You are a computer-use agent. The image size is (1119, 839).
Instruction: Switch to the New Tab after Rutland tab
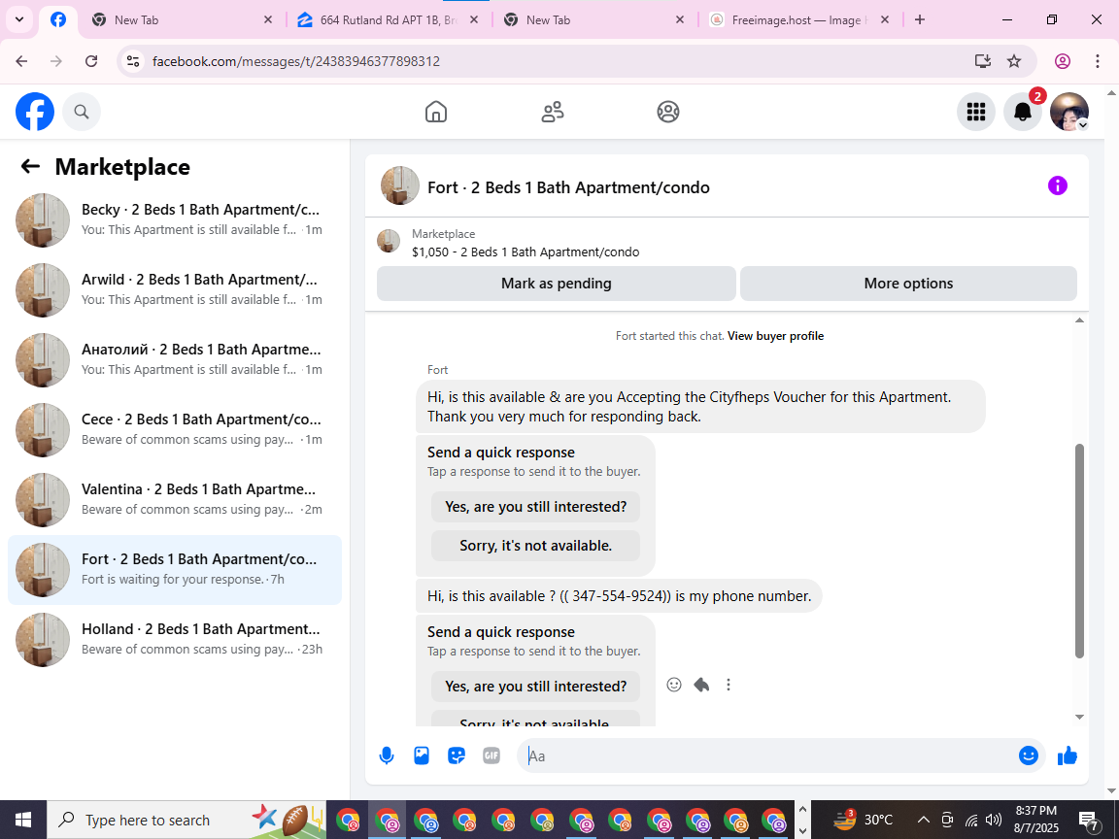(593, 20)
